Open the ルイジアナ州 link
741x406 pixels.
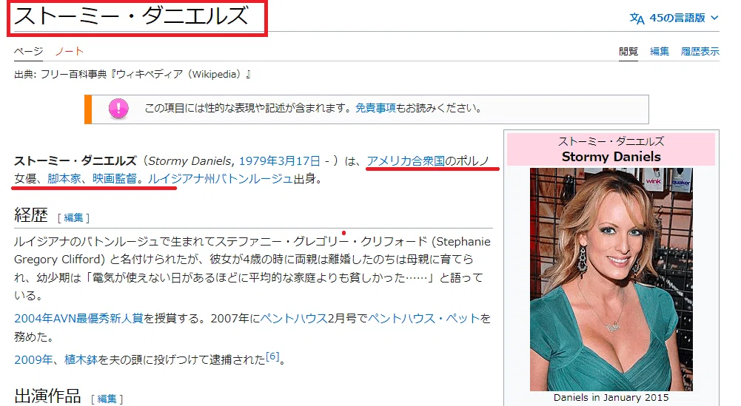[x=181, y=179]
